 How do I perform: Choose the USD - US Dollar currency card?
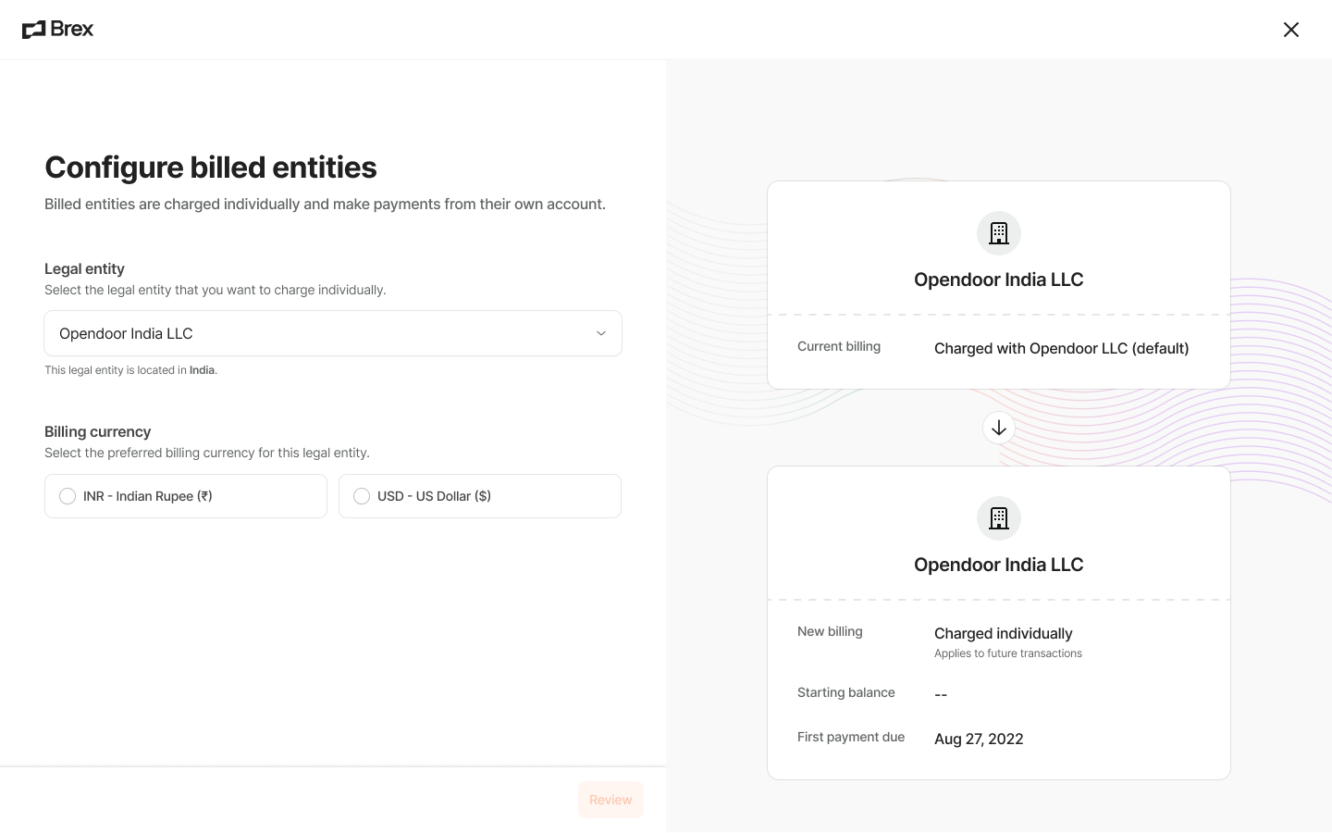(x=480, y=496)
